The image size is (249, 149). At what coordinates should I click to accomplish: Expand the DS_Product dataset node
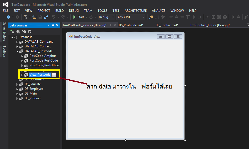click(x=17, y=99)
